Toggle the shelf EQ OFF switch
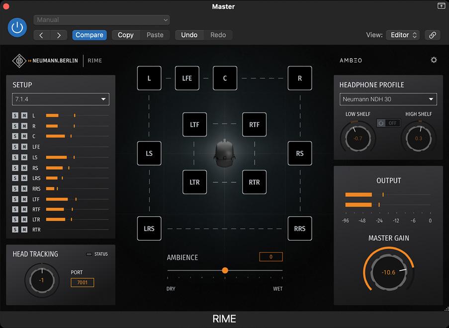The image size is (449, 328). 388,123
